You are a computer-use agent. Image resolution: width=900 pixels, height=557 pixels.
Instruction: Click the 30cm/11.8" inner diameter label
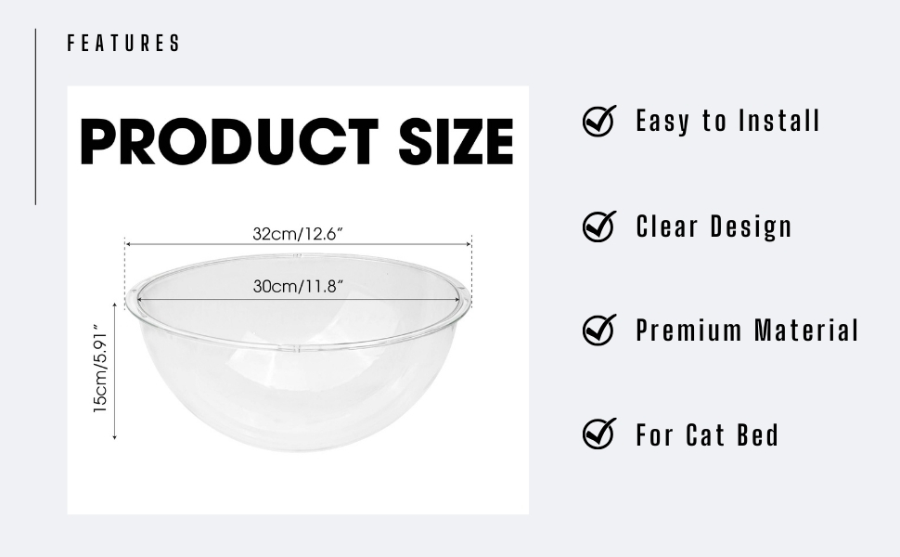(x=298, y=286)
